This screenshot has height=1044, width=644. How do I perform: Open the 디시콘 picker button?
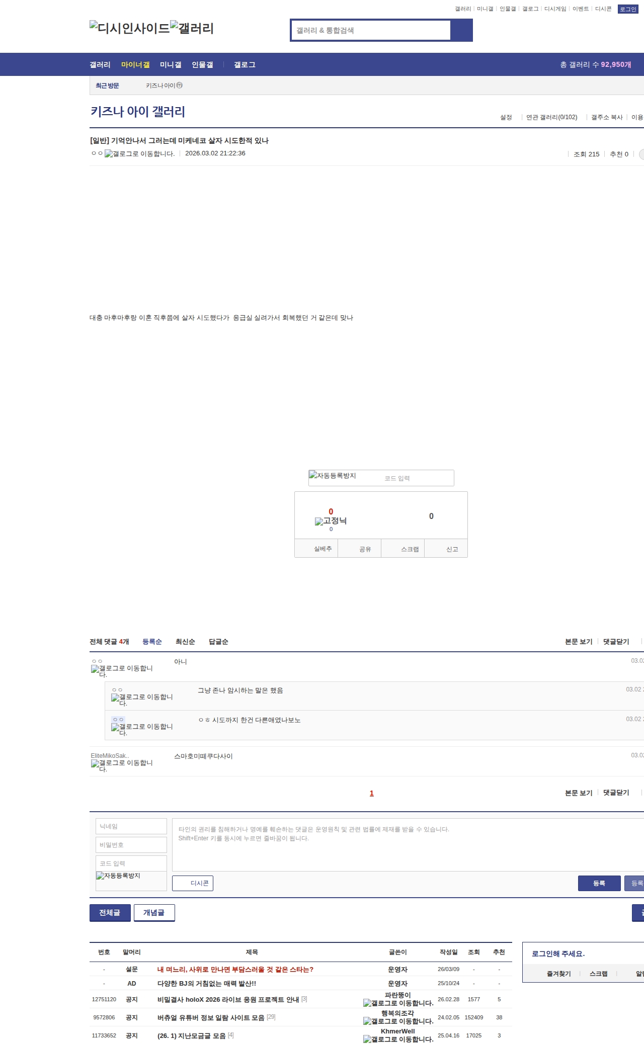(x=193, y=883)
